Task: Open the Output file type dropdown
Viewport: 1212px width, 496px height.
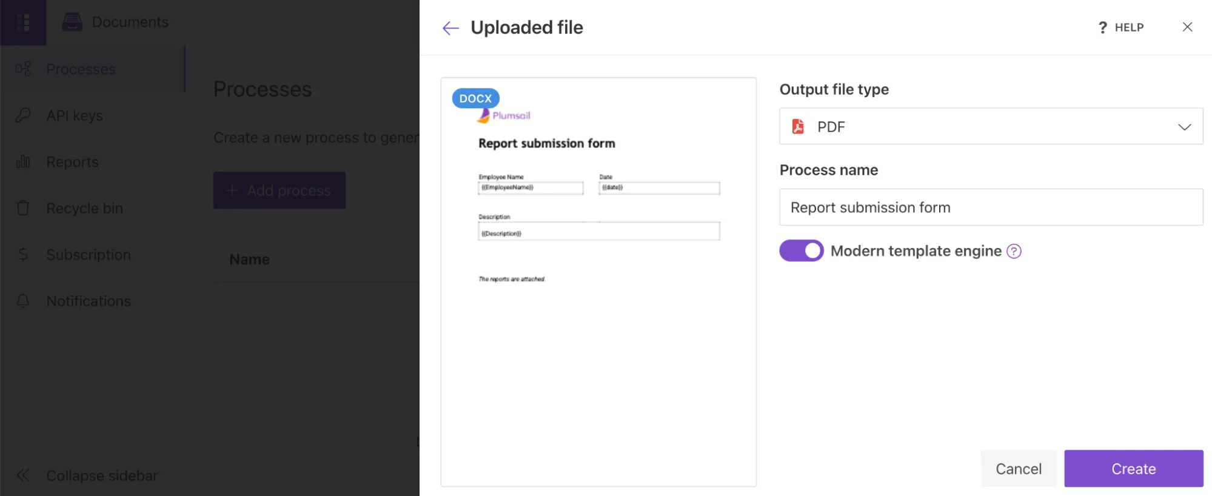Action: tap(991, 126)
